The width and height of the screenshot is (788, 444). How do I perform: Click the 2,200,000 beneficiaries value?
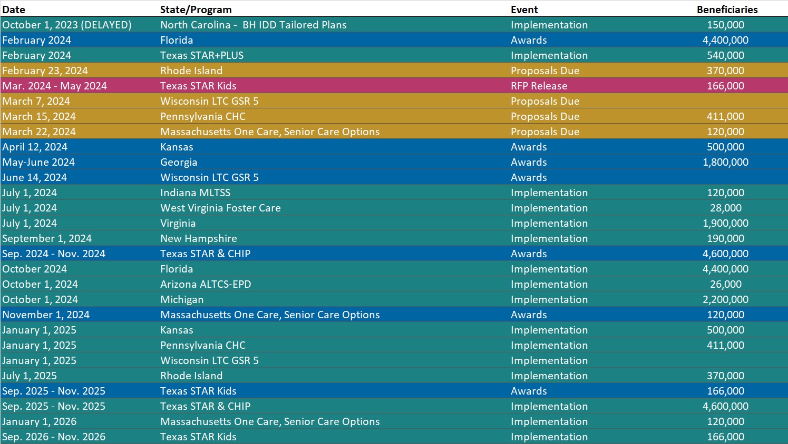click(725, 299)
